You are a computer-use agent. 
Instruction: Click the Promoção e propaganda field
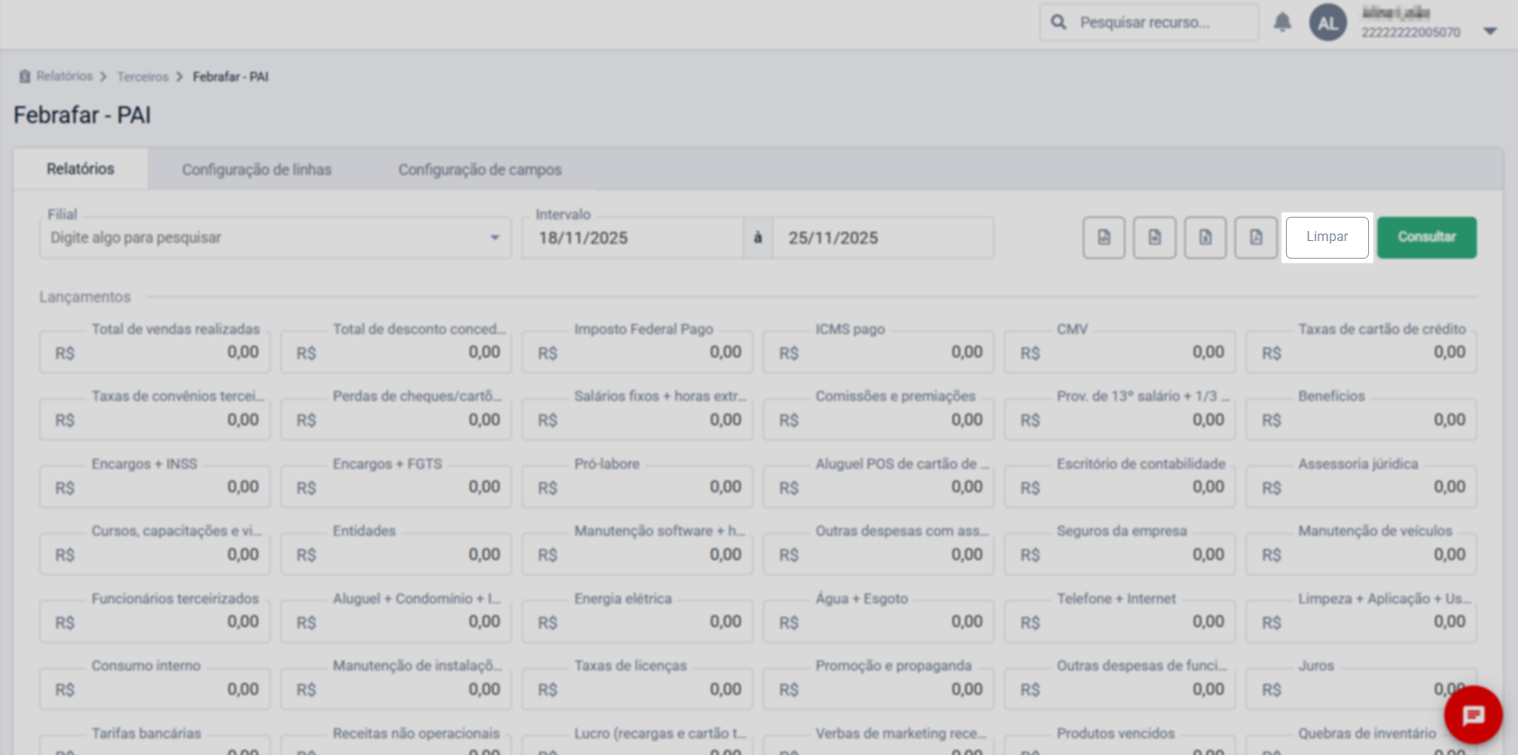[879, 689]
